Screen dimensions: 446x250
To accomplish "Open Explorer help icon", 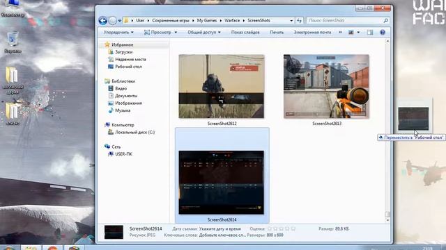I will click(x=383, y=33).
